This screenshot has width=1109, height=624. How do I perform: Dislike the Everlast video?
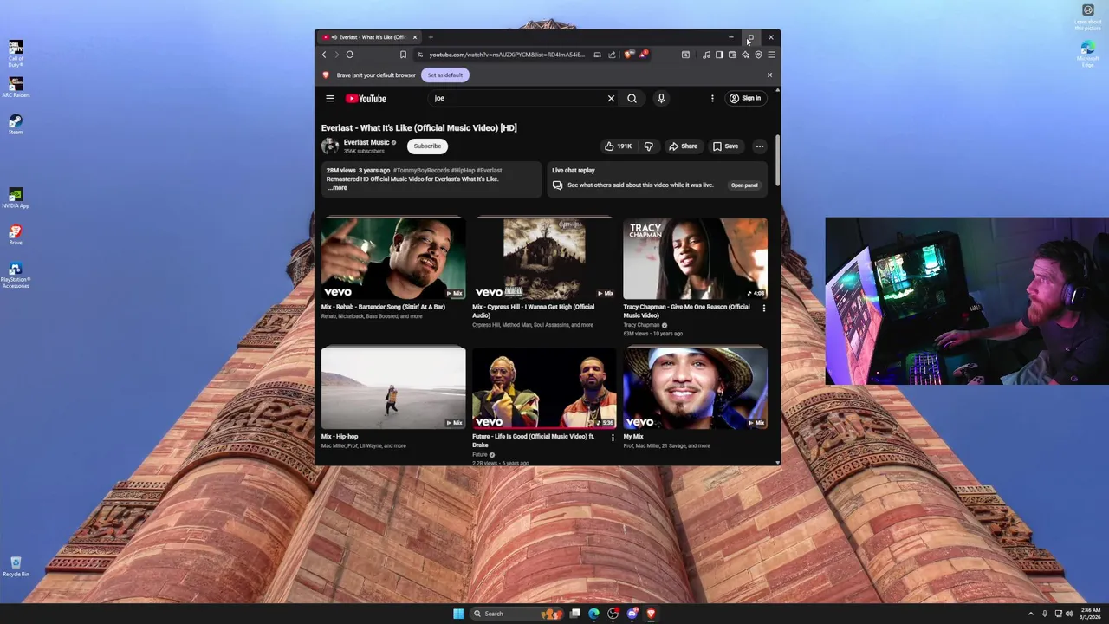[x=648, y=146]
